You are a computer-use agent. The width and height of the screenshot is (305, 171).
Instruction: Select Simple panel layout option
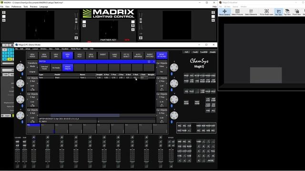(213, 52)
